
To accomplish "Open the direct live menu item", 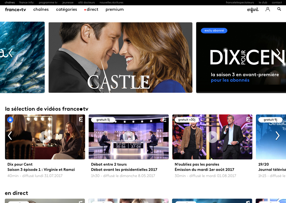I will click(91, 10).
